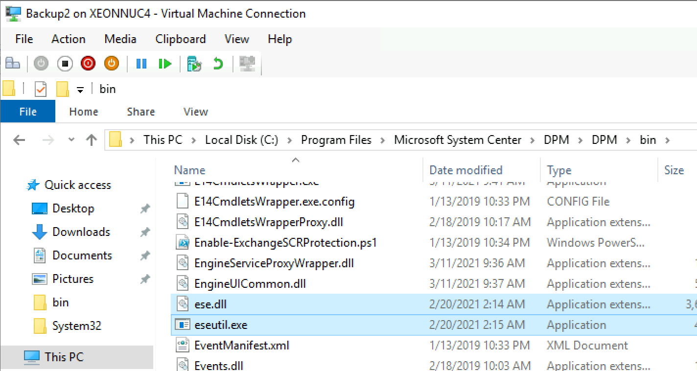Viewport: 697px width, 371px height.
Task: Open Documents in Quick access
Action: click(82, 255)
